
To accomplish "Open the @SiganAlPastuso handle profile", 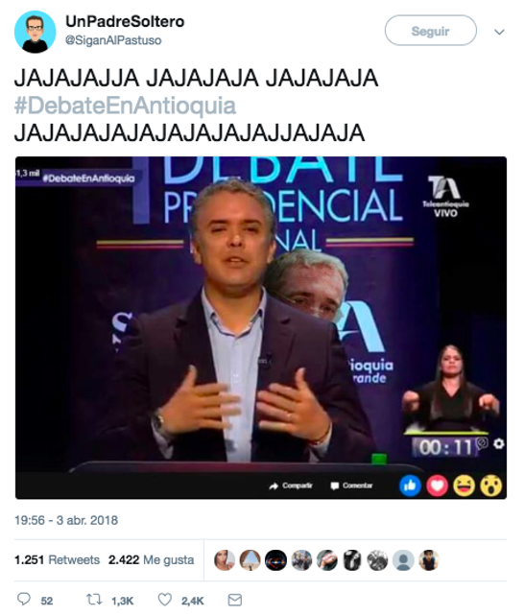I will tap(113, 40).
